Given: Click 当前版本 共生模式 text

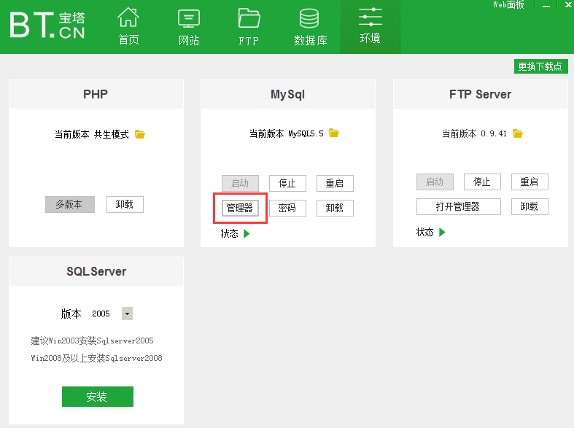Looking at the screenshot, I should point(92,134).
